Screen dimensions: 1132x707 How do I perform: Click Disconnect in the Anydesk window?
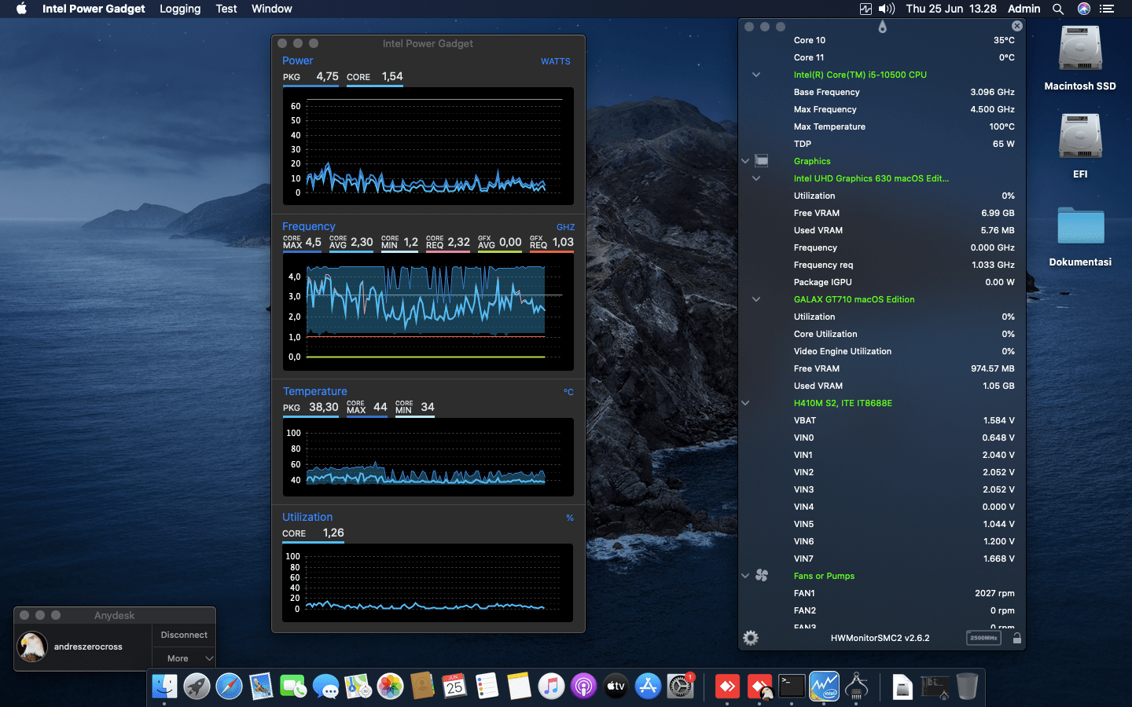click(183, 635)
